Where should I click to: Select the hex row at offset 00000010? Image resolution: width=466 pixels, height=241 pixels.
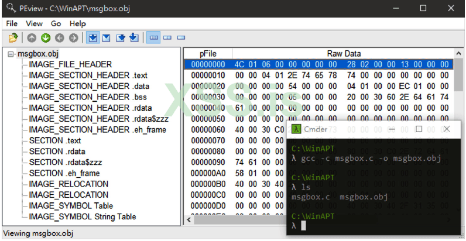click(208, 75)
